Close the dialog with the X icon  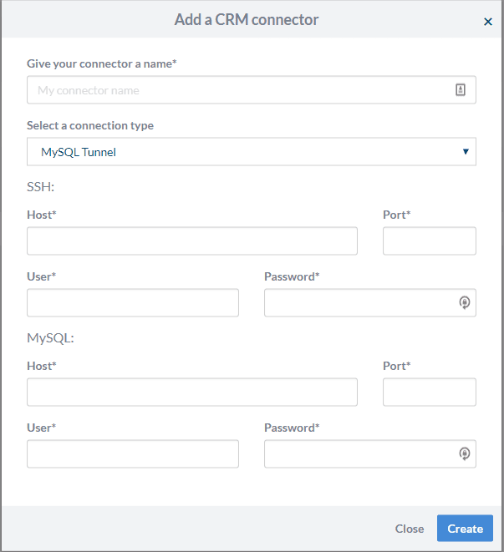[488, 22]
